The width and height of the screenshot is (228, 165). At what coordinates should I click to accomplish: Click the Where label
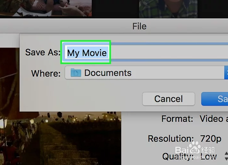click(x=46, y=74)
